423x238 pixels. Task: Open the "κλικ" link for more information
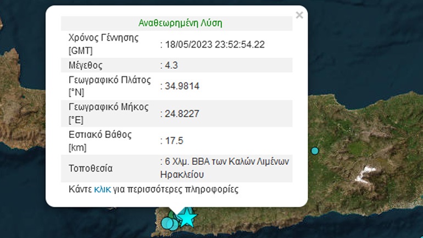click(x=102, y=190)
